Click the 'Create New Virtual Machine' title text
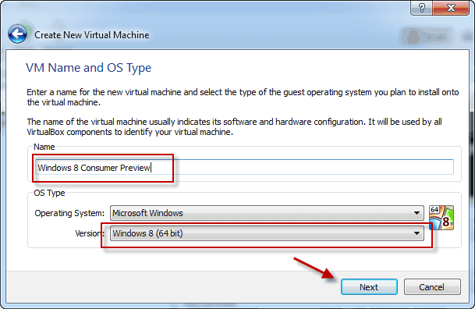 tap(92, 35)
